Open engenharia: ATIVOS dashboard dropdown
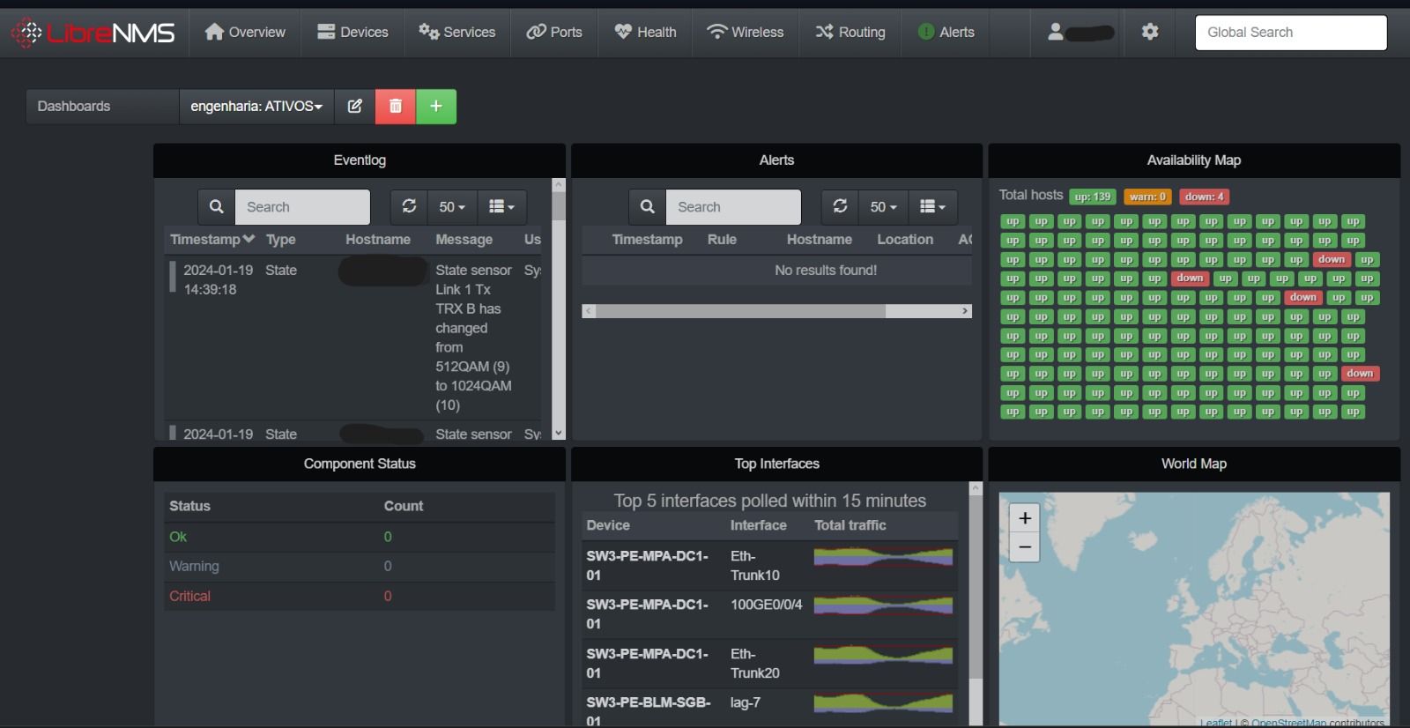The height and width of the screenshot is (728, 1410). click(256, 107)
